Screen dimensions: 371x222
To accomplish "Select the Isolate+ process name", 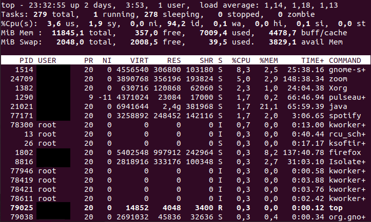I will pos(347,162).
